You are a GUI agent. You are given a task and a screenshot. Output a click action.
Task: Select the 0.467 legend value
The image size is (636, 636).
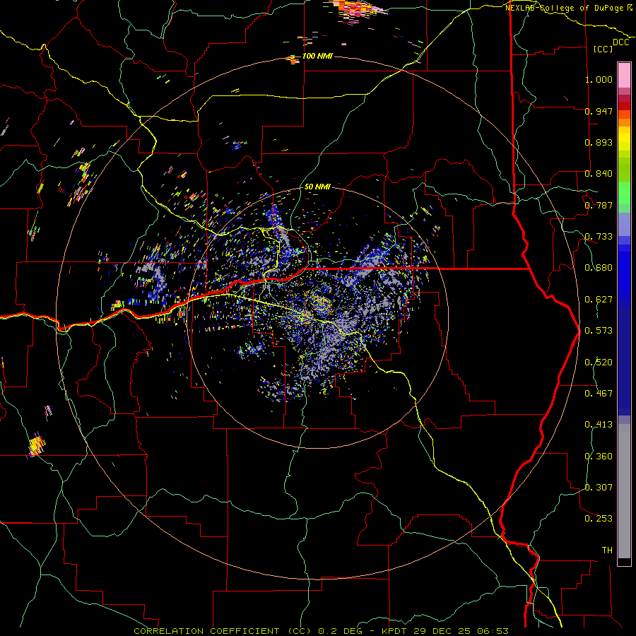tap(599, 394)
